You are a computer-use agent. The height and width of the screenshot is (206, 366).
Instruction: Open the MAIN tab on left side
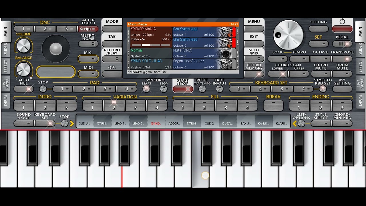[5, 31]
